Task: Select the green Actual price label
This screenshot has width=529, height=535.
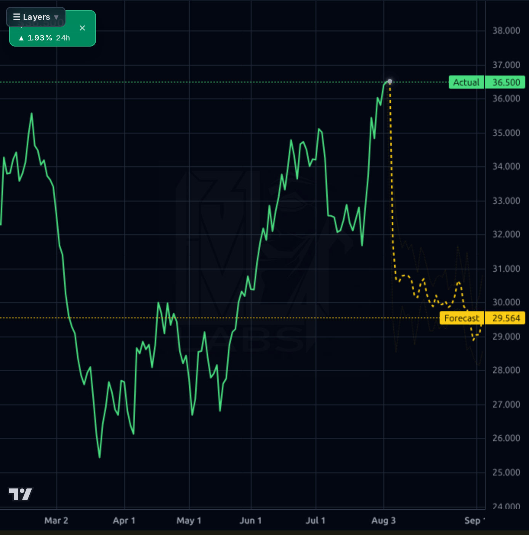Action: tap(466, 82)
